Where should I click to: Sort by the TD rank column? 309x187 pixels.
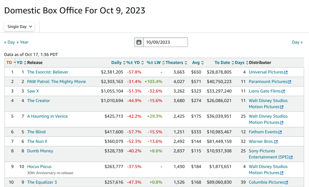9,63
